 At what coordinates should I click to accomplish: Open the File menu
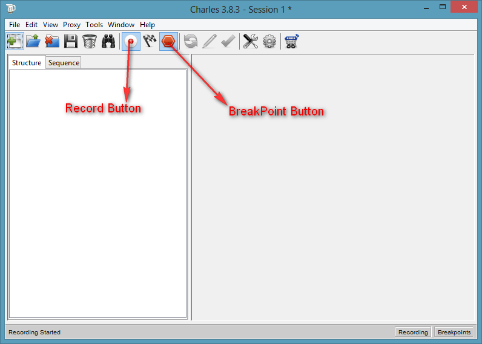[x=15, y=25]
